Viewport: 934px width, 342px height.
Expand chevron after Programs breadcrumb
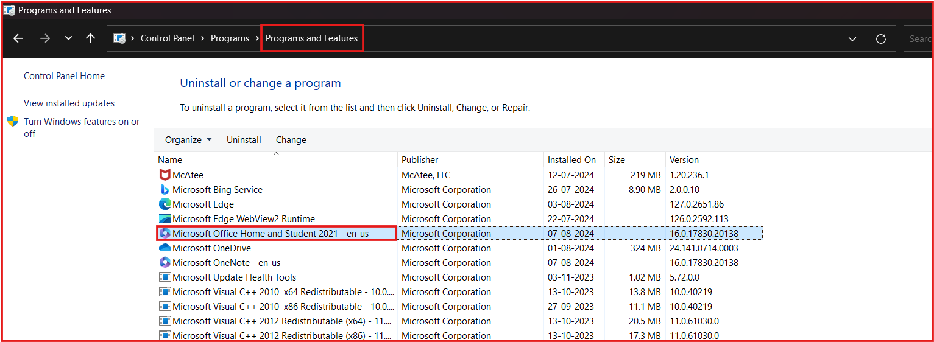(x=258, y=38)
